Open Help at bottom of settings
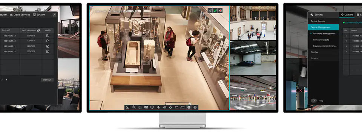362x140 pixels. [321, 100]
